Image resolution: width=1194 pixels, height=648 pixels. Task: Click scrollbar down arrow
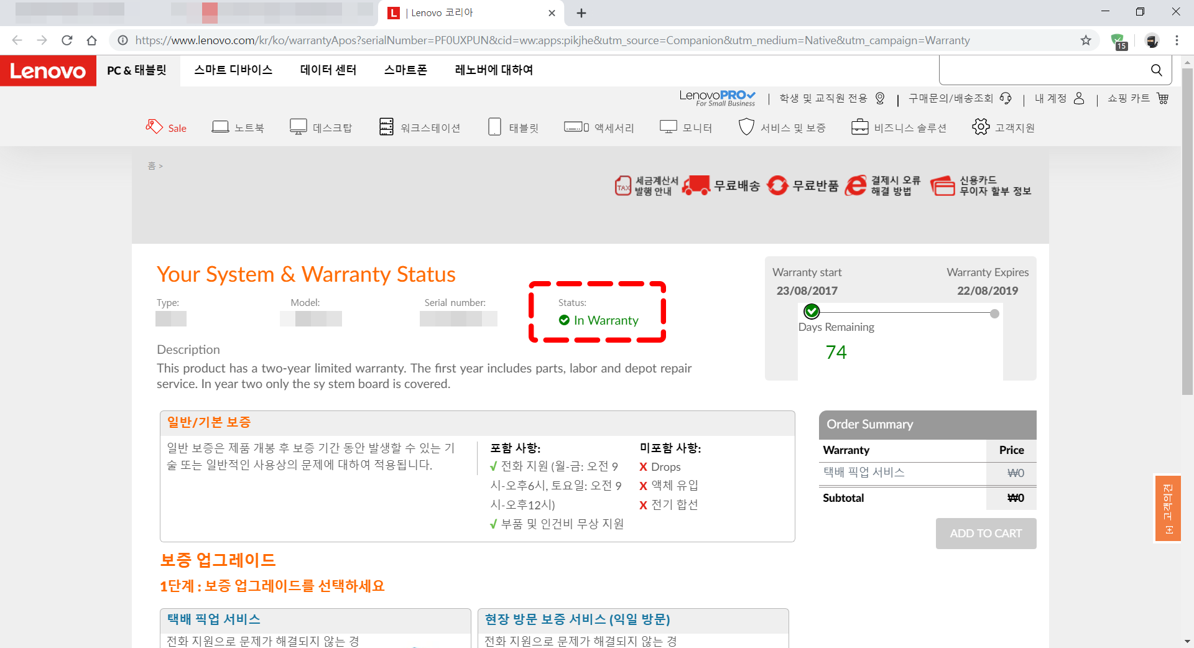pyautogui.click(x=1187, y=641)
